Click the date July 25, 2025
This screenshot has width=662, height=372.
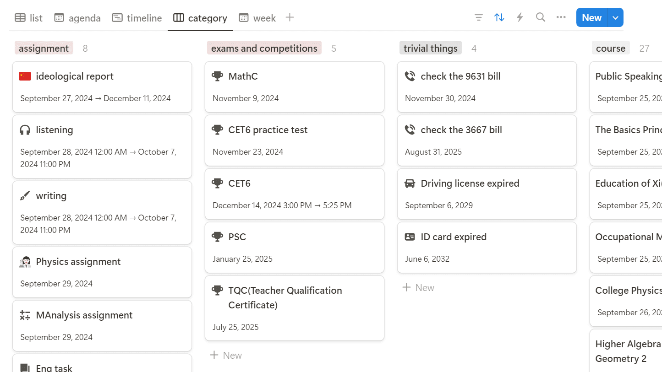pos(235,327)
